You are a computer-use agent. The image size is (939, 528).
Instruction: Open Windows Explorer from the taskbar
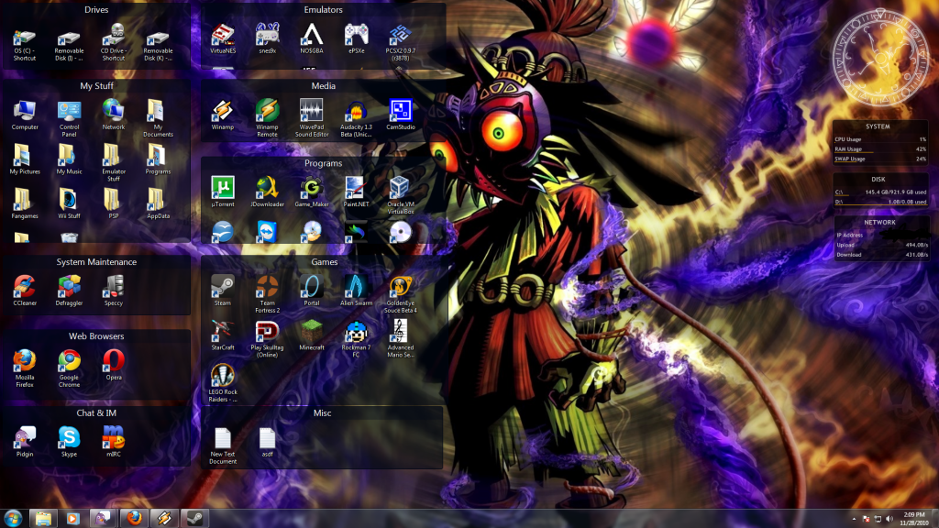[43, 519]
